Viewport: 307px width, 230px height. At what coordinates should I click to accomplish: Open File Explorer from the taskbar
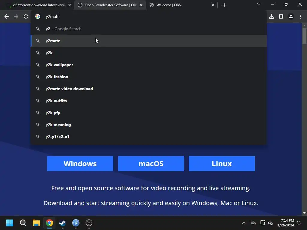tap(36, 223)
